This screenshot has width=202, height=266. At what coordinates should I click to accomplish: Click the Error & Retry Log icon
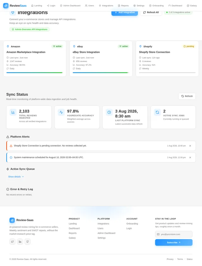(x=8, y=189)
